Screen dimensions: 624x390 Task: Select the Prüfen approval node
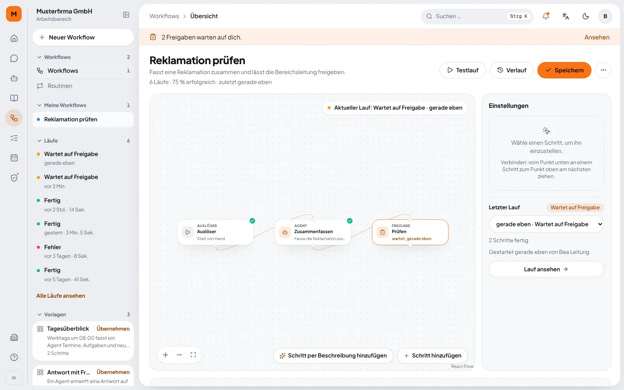pyautogui.click(x=410, y=232)
